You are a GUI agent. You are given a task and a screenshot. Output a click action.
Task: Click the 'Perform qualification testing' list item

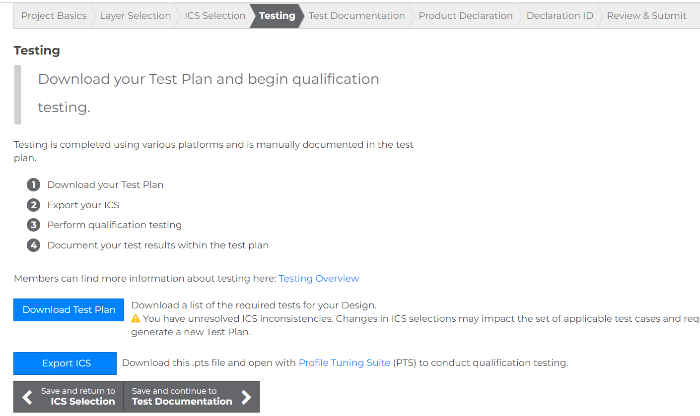click(x=115, y=225)
